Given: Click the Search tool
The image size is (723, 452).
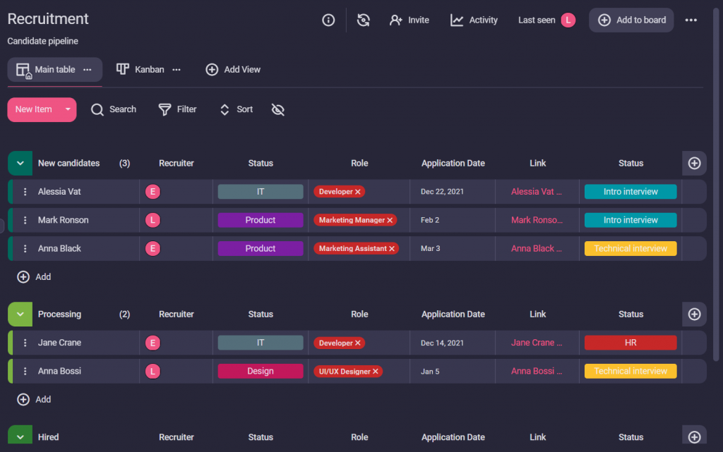Looking at the screenshot, I should pyautogui.click(x=114, y=109).
